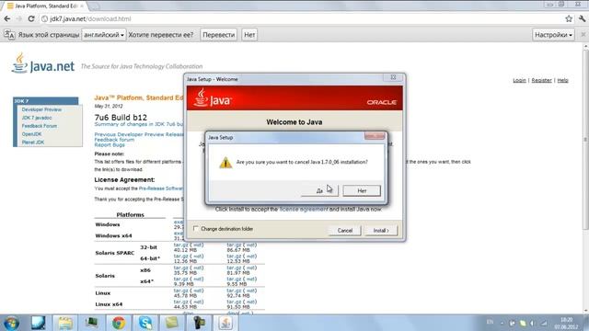Viewport: 589px width, 331px height.
Task: Confirm cancellation with the Да button
Action: tap(319, 190)
